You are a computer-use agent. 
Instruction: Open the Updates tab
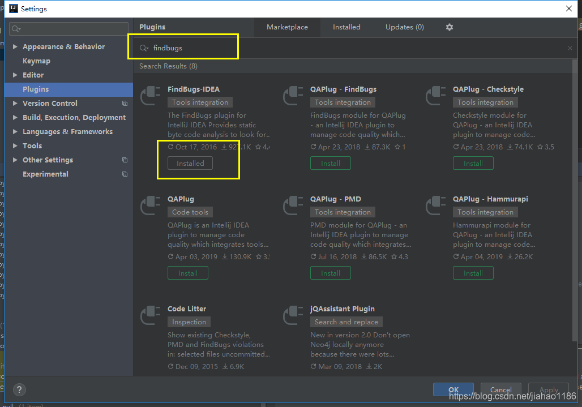point(404,27)
